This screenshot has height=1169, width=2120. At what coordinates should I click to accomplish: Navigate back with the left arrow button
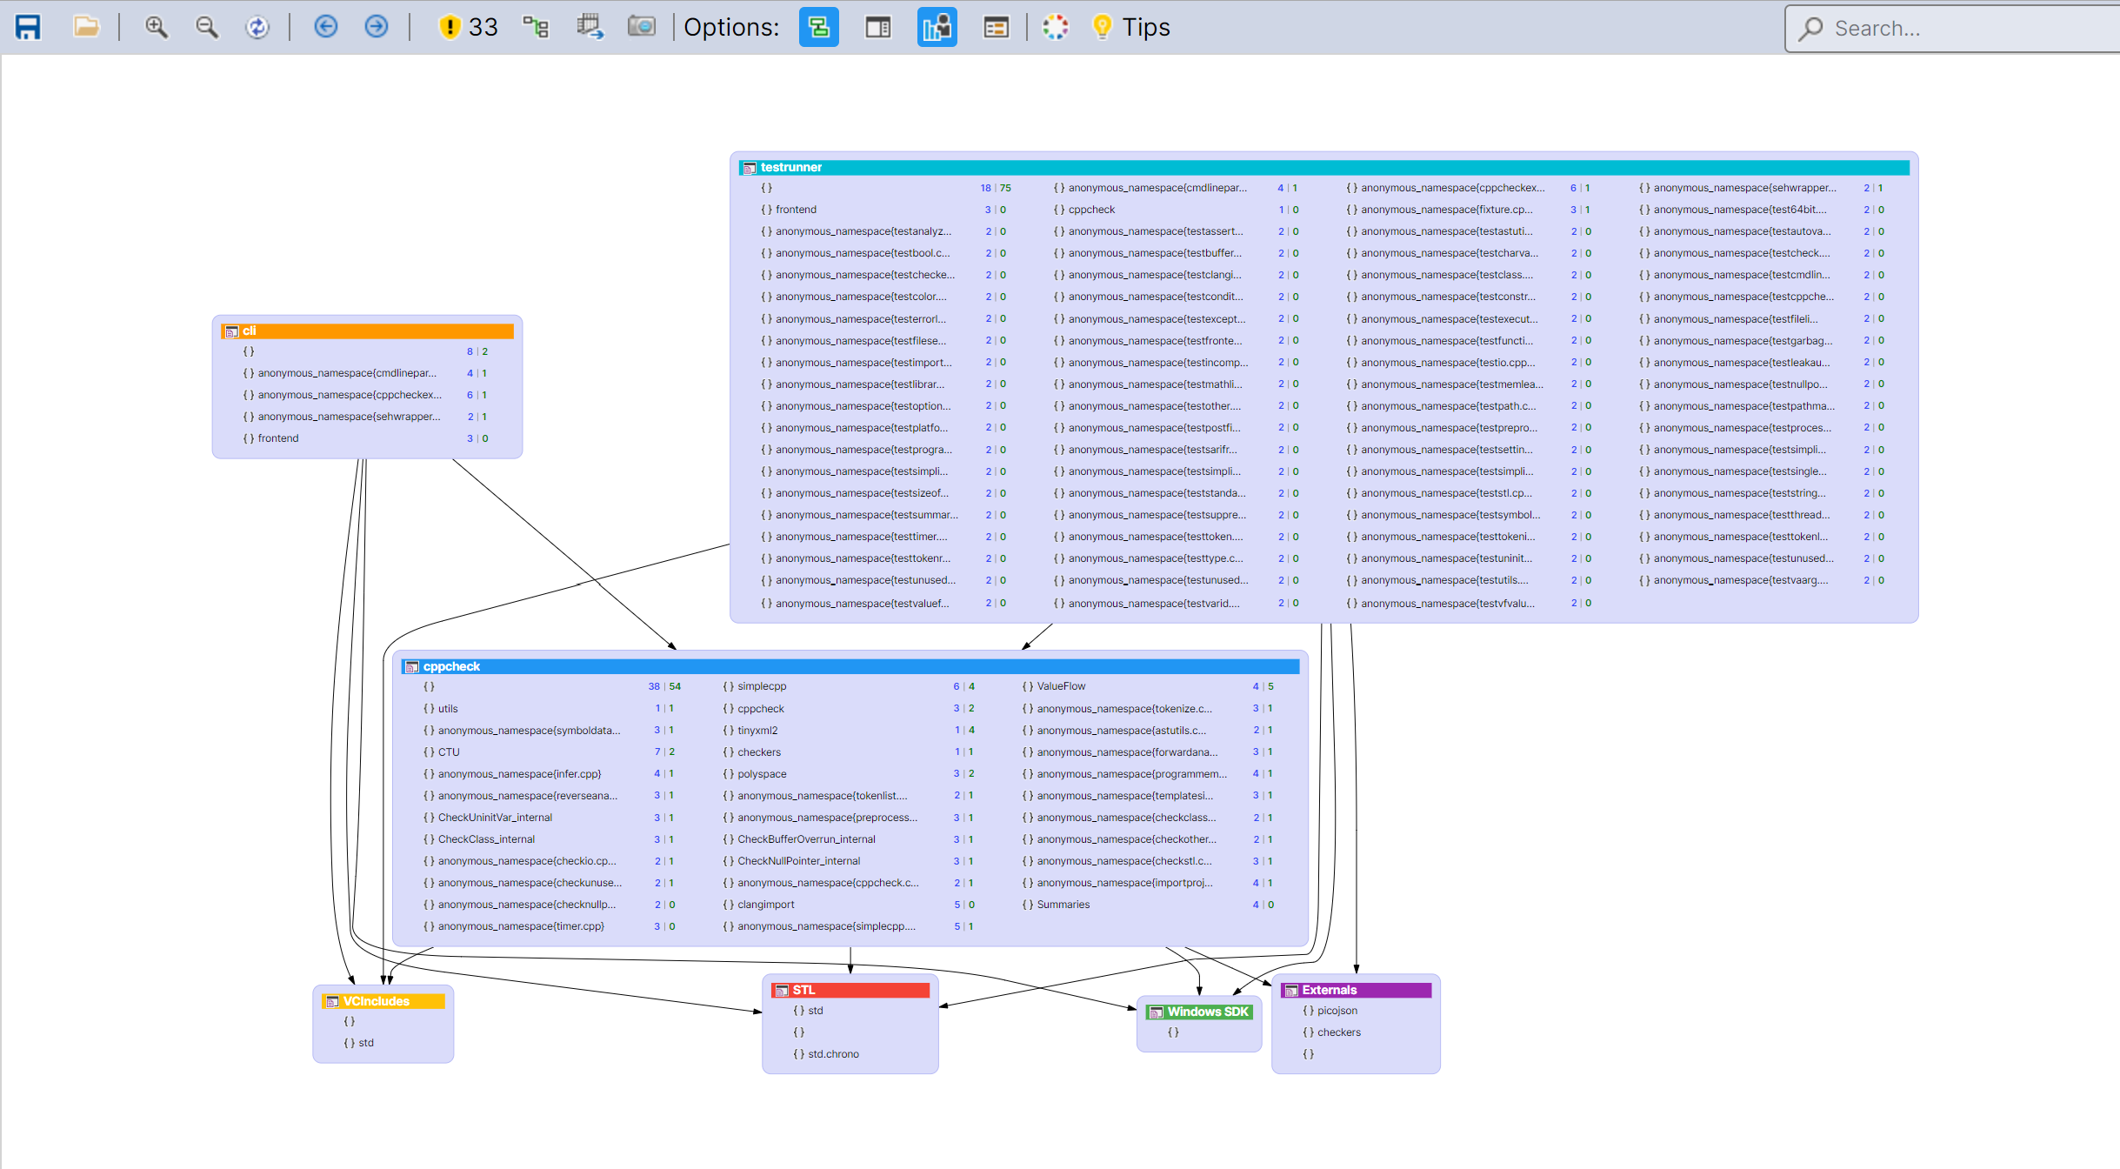click(325, 27)
